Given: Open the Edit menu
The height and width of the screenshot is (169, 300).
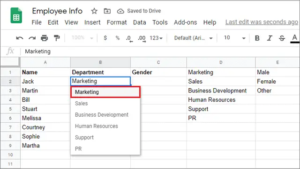Looking at the screenshot, I should tap(53, 22).
